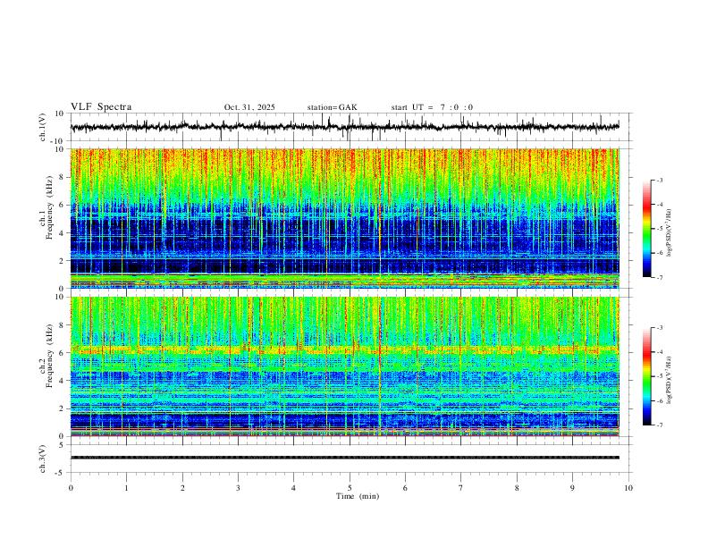Screen dimensions: 708x547
Task: Click the "4" tick on the Time axis
Action: 294,488
